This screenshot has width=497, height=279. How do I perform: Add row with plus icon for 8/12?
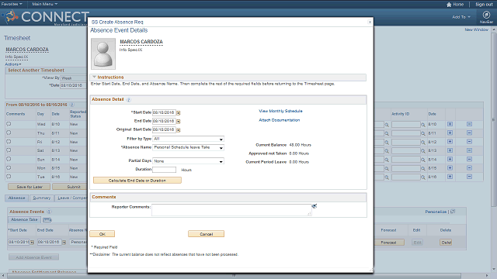pos(450,142)
